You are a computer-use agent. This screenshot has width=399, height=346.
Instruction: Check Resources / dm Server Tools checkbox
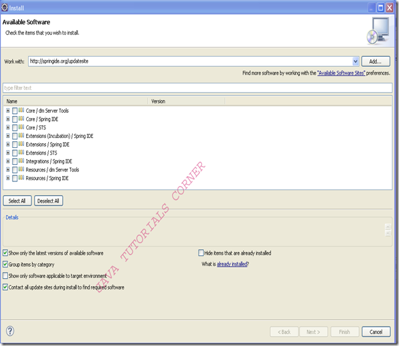point(15,169)
